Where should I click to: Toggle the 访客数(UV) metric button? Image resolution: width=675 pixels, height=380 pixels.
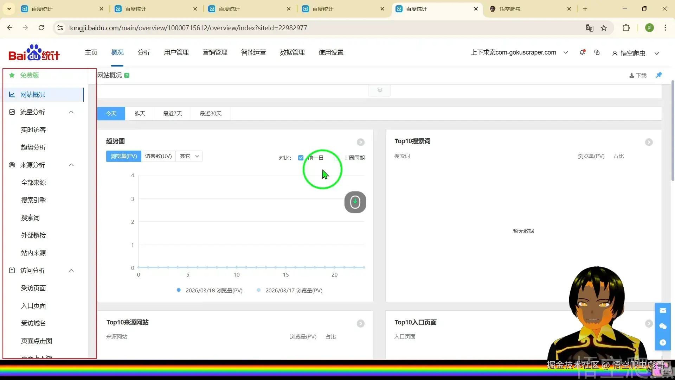pyautogui.click(x=158, y=156)
